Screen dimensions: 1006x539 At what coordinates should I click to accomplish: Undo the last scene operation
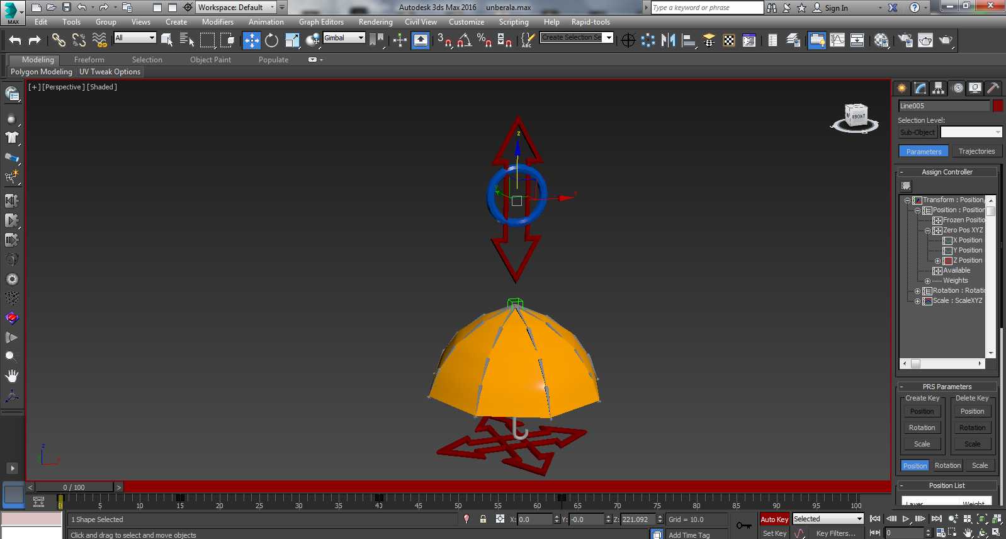coord(15,40)
